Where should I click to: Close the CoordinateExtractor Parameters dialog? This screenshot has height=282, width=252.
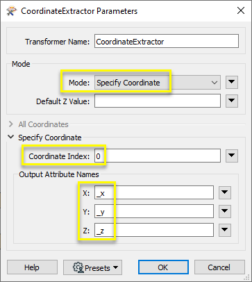point(241,10)
